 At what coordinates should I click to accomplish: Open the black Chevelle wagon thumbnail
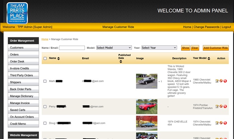click(146, 81)
